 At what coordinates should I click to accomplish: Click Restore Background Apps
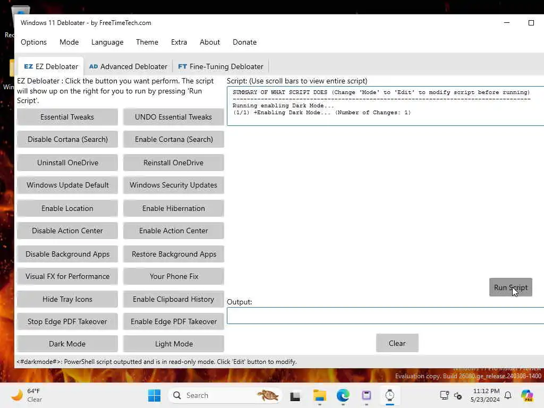point(174,254)
